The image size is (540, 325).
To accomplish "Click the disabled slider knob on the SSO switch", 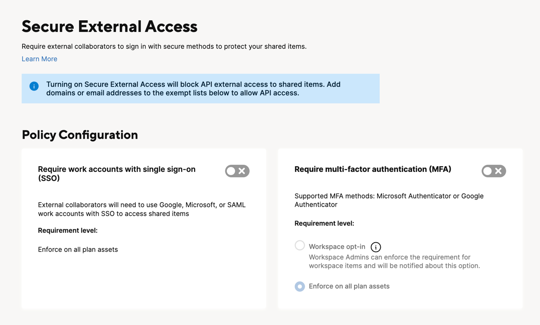I will point(231,171).
